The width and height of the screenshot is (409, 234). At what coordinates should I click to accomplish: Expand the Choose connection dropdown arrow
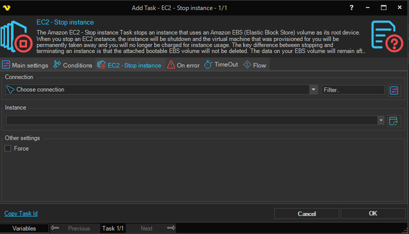tap(314, 90)
